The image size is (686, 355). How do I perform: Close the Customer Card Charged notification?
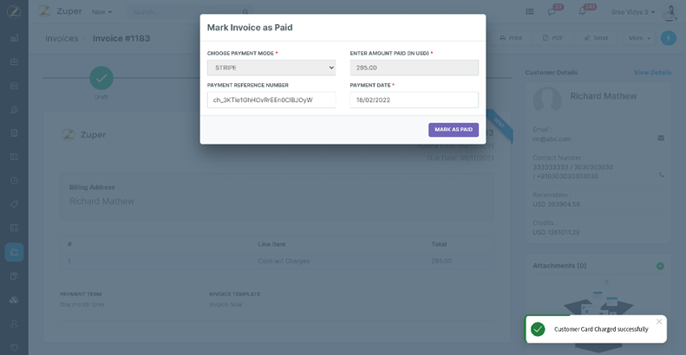(659, 321)
